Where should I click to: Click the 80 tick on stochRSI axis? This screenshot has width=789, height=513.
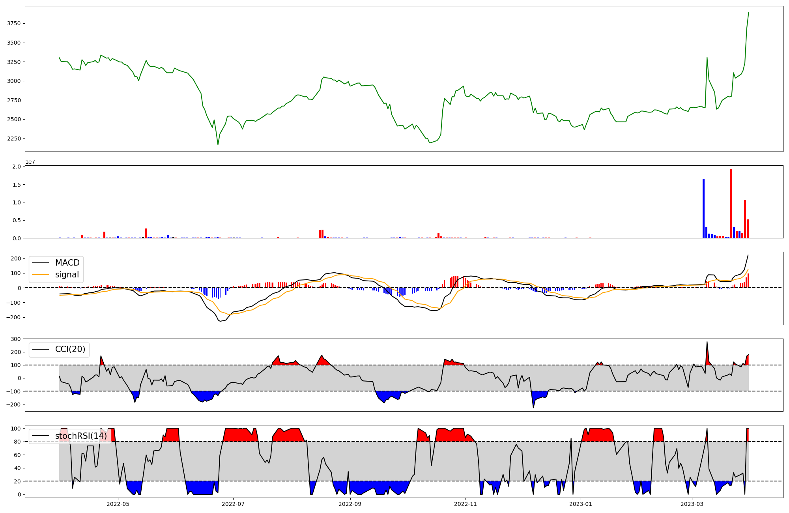(17, 442)
